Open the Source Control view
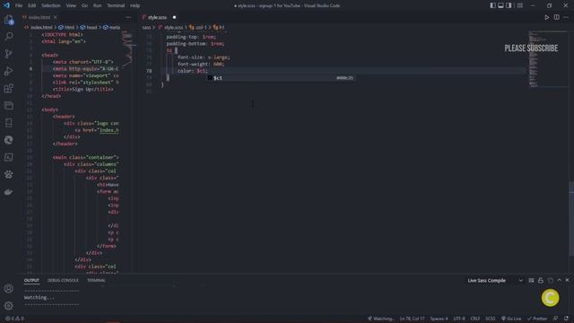The image size is (574, 323). coord(8,54)
